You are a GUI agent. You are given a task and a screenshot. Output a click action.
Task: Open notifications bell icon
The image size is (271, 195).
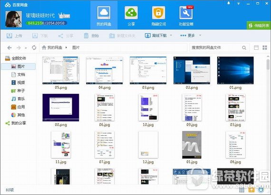(x=229, y=3)
